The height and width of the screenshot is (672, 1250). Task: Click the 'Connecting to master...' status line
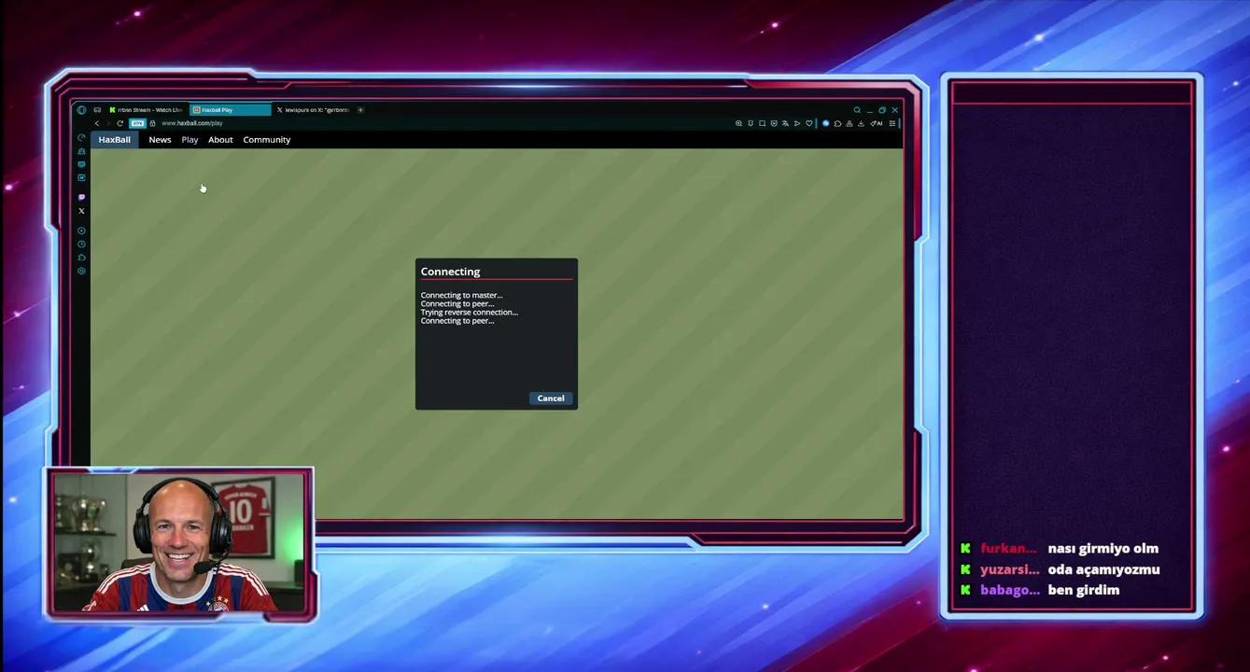tap(461, 295)
